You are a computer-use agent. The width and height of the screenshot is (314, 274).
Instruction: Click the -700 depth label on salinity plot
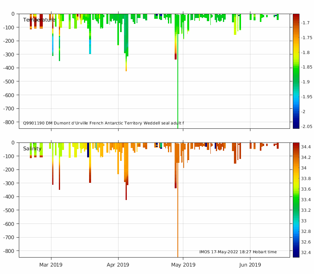[9, 238]
